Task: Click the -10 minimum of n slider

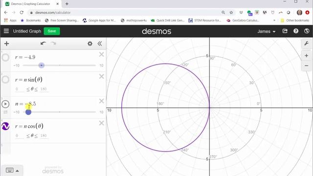Action: (16, 112)
